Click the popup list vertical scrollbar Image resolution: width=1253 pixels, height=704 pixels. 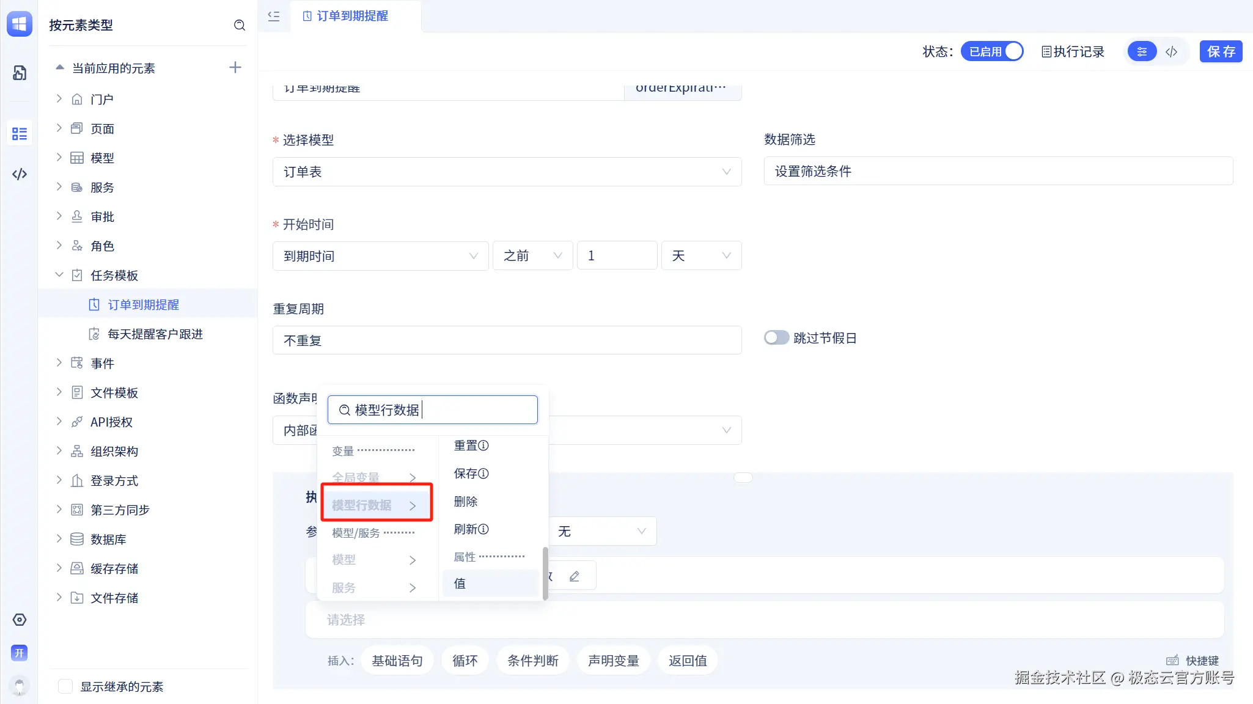(545, 573)
